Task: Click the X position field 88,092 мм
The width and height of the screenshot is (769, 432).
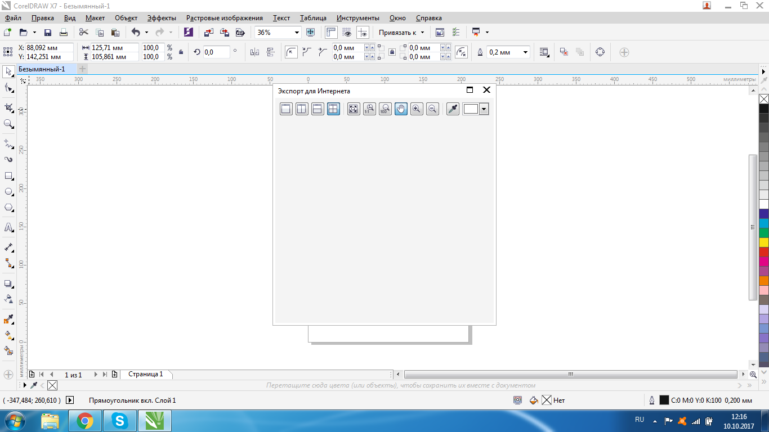Action: coord(49,48)
